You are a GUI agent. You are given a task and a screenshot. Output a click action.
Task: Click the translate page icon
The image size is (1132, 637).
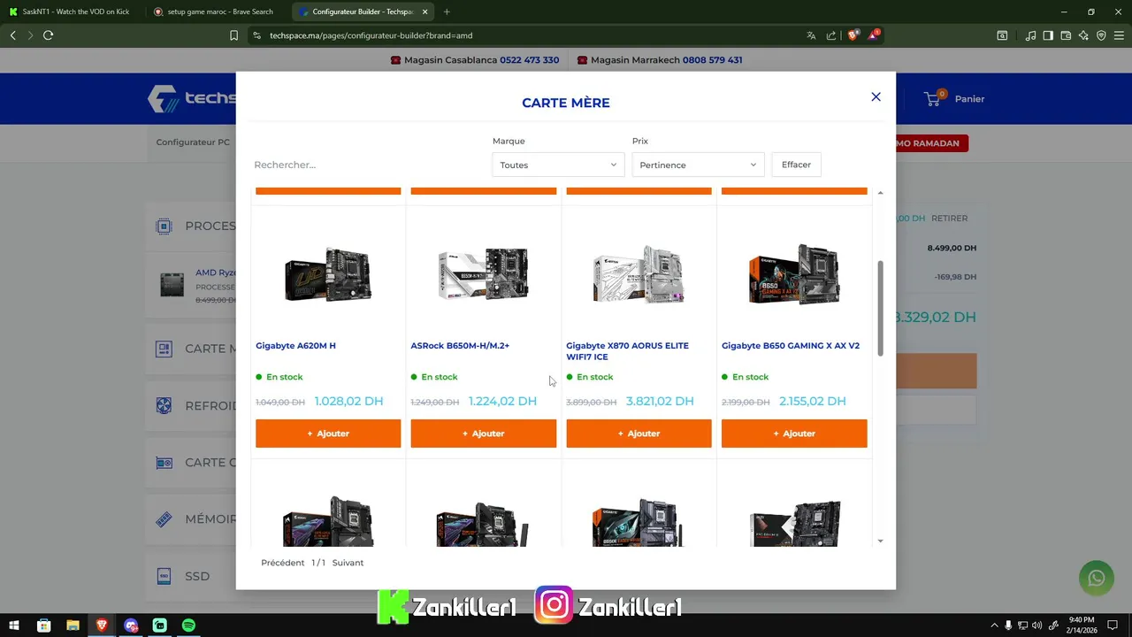coord(811,35)
